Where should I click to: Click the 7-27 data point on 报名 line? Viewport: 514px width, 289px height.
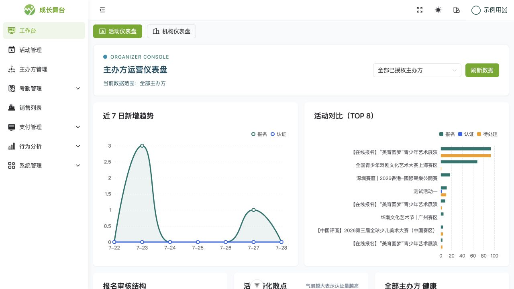[253, 210]
